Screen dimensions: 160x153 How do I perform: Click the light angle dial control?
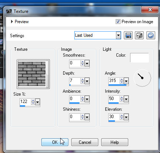pos(142,78)
